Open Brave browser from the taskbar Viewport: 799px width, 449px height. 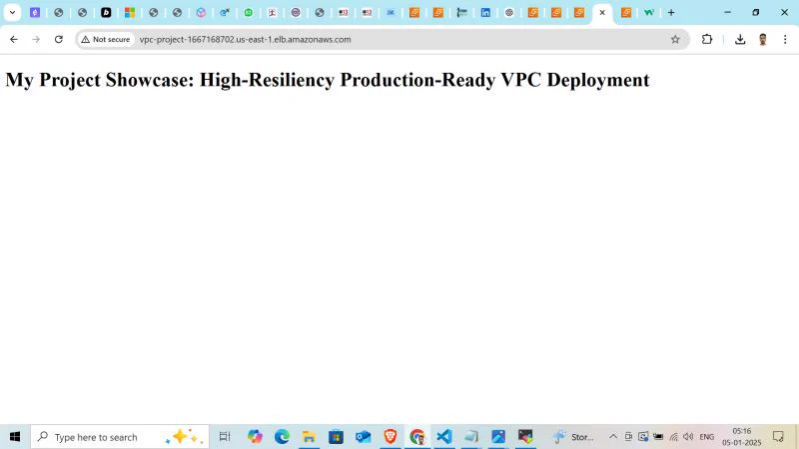pos(391,437)
